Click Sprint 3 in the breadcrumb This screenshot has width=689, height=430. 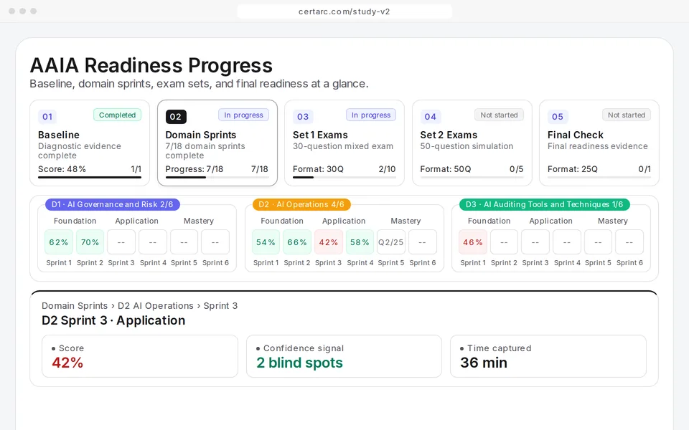tap(220, 306)
